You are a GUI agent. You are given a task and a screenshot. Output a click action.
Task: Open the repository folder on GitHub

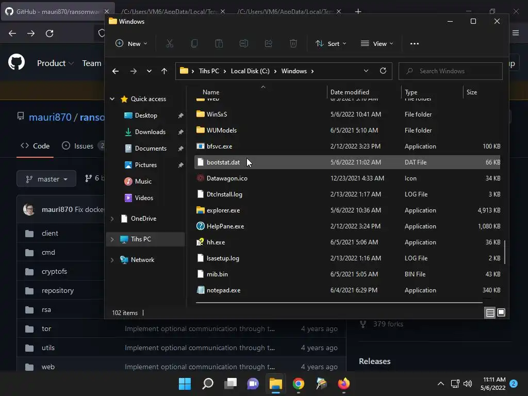58,291
